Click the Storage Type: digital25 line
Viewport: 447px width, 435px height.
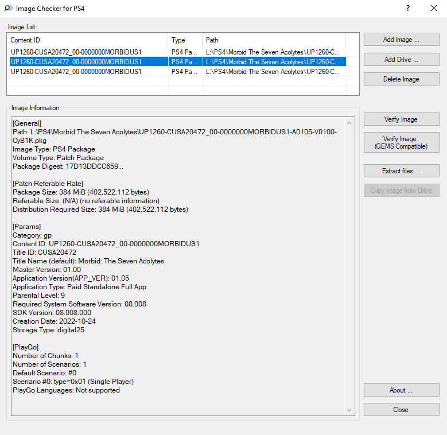[48, 330]
